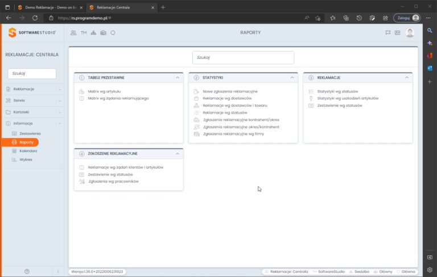Collapse sidebar using the bottom arrow icon
Viewport: 437px width, 277px height.
(x=58, y=271)
